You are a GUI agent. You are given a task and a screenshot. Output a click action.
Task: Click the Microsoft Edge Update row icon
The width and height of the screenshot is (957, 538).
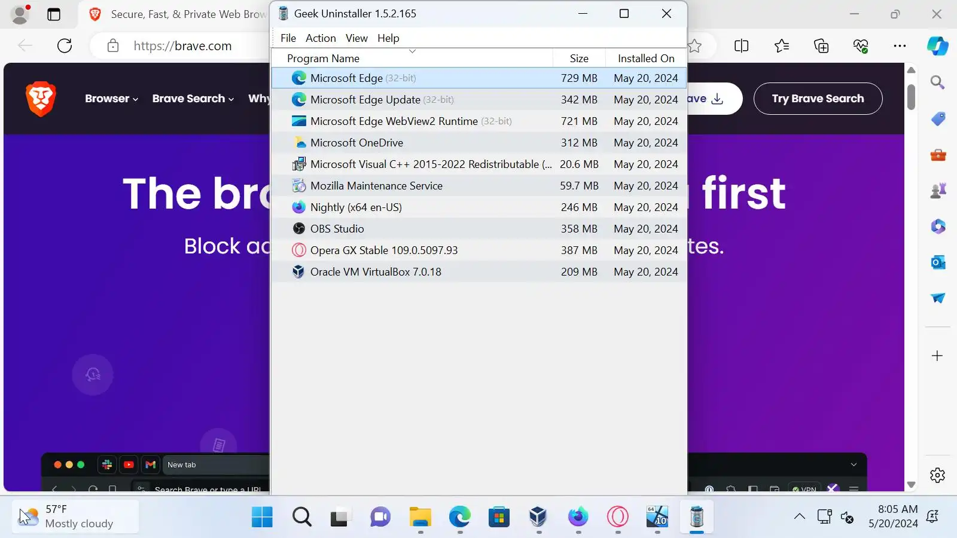298,100
